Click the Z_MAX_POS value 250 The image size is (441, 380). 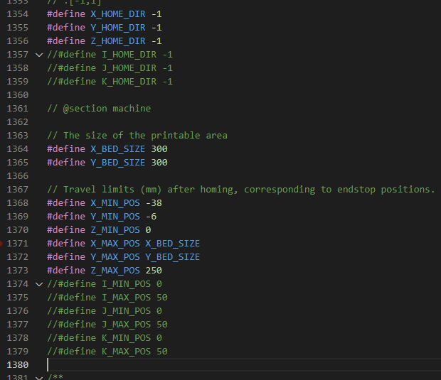tap(154, 271)
